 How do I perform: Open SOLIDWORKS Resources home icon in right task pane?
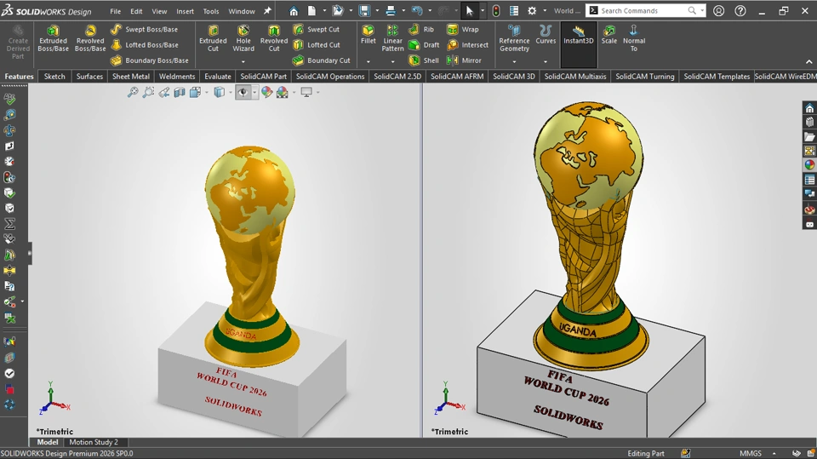click(809, 108)
